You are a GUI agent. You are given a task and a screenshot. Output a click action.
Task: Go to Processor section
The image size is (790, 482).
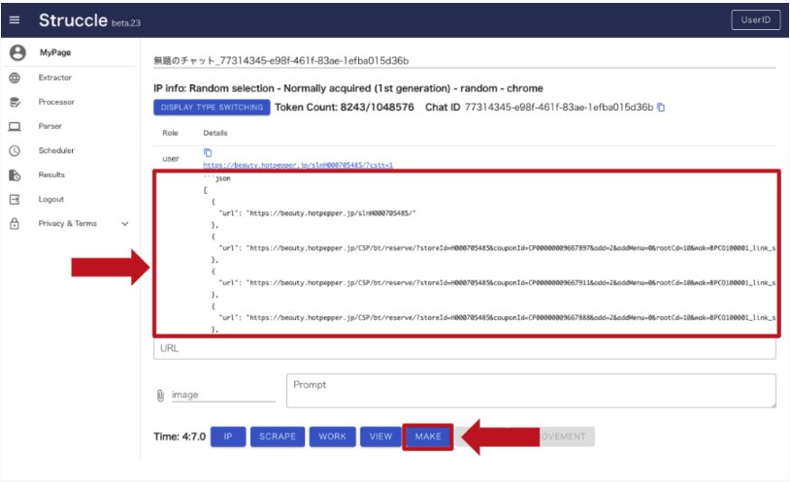(56, 102)
